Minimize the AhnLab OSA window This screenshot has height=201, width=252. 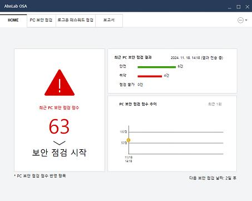click(230, 7)
